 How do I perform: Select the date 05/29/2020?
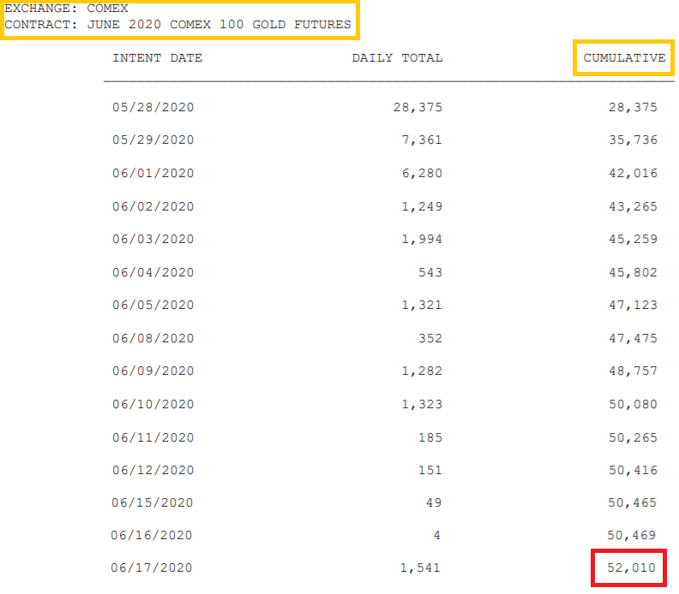[153, 140]
